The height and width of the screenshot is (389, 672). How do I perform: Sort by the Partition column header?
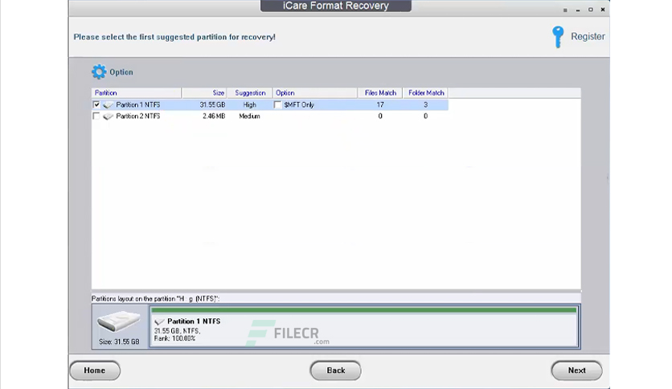137,93
